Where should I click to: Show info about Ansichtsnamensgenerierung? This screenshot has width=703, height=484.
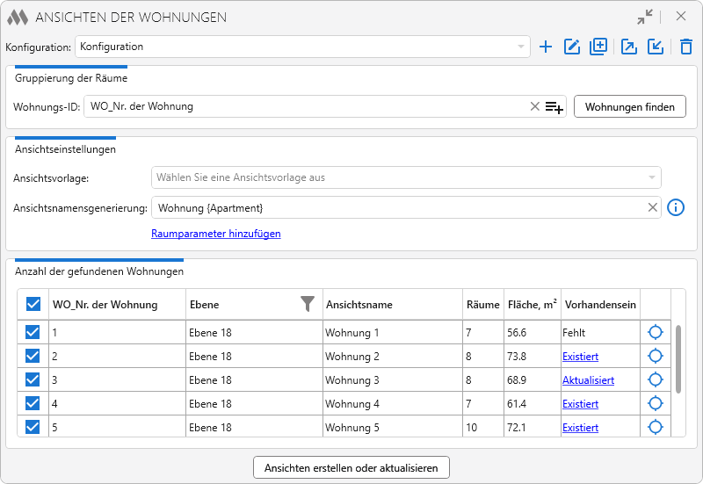(x=676, y=207)
